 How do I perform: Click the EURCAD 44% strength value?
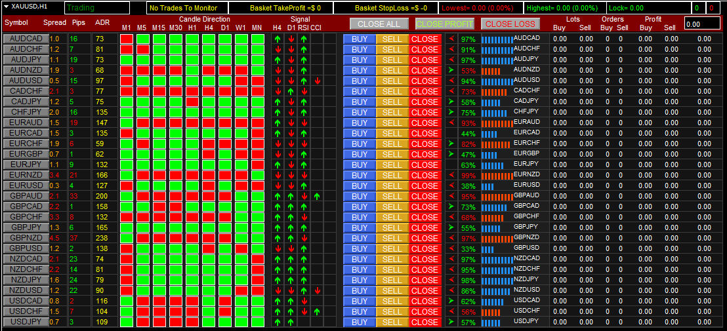click(468, 133)
